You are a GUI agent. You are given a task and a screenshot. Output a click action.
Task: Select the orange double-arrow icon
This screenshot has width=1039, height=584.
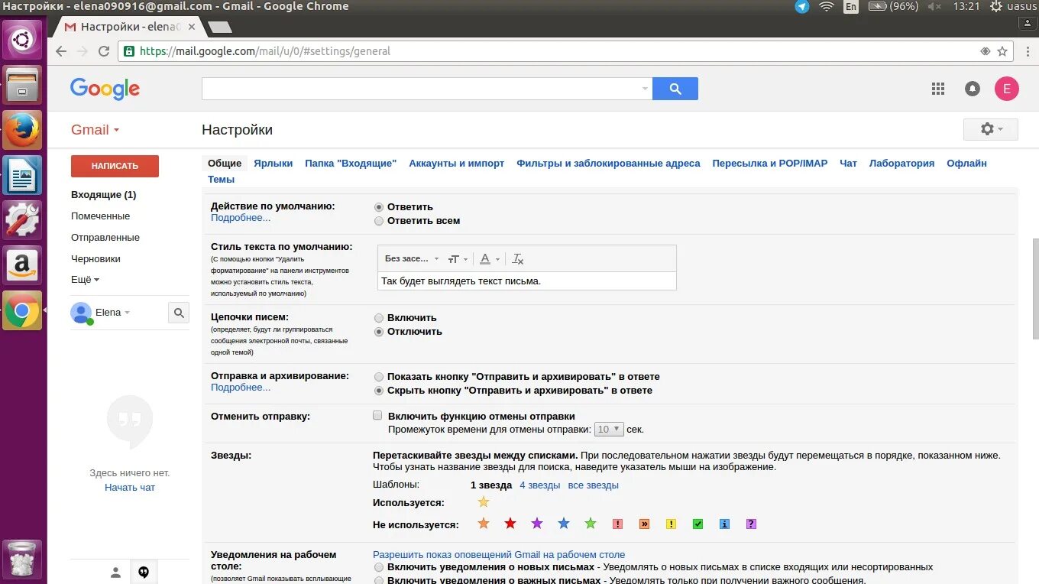coord(645,524)
